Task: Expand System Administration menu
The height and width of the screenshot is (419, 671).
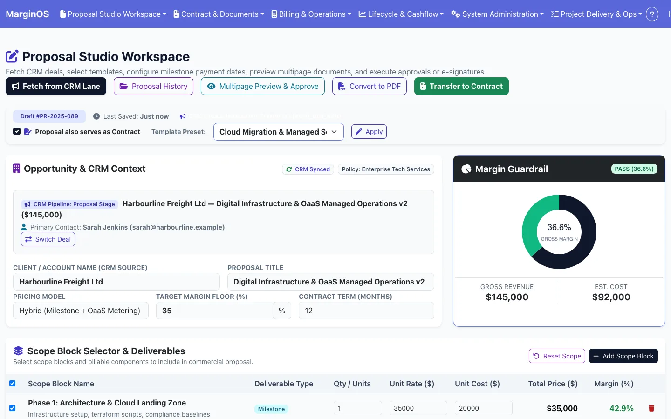Action: (497, 14)
